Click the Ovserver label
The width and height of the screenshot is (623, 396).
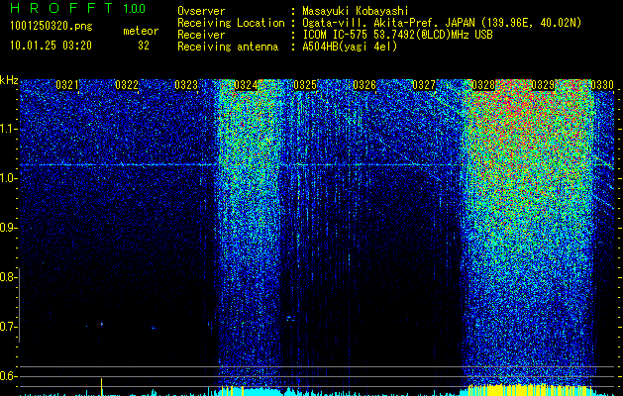[x=201, y=11]
